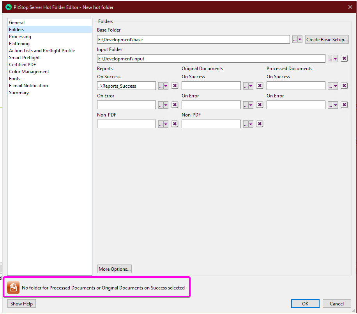Click the Create Basic Setup button
Viewport: 357px width, 314px height.
click(x=327, y=40)
